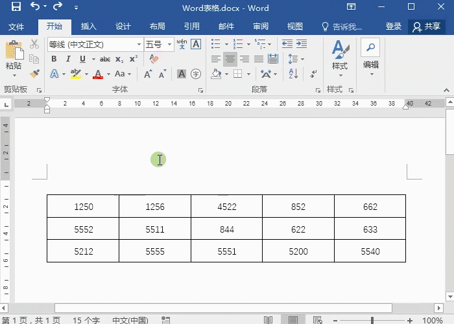Screen dimensions: 454x324
Task: Click the Shading paint bucket icon
Action: (216, 74)
